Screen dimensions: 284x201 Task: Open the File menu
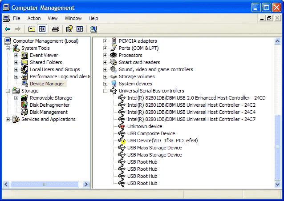[x=16, y=18]
